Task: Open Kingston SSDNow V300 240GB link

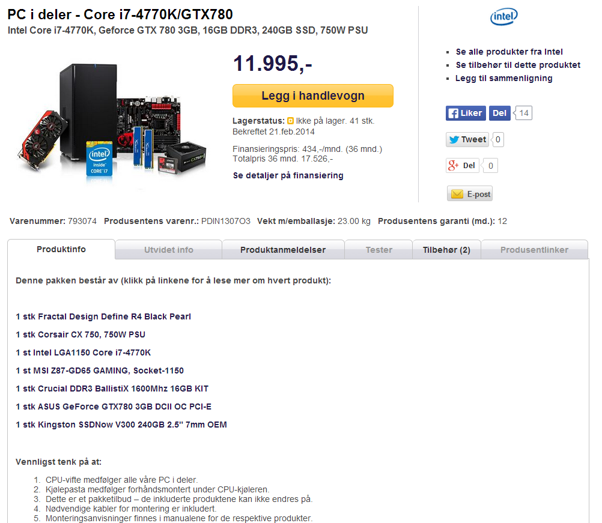Action: [121, 425]
